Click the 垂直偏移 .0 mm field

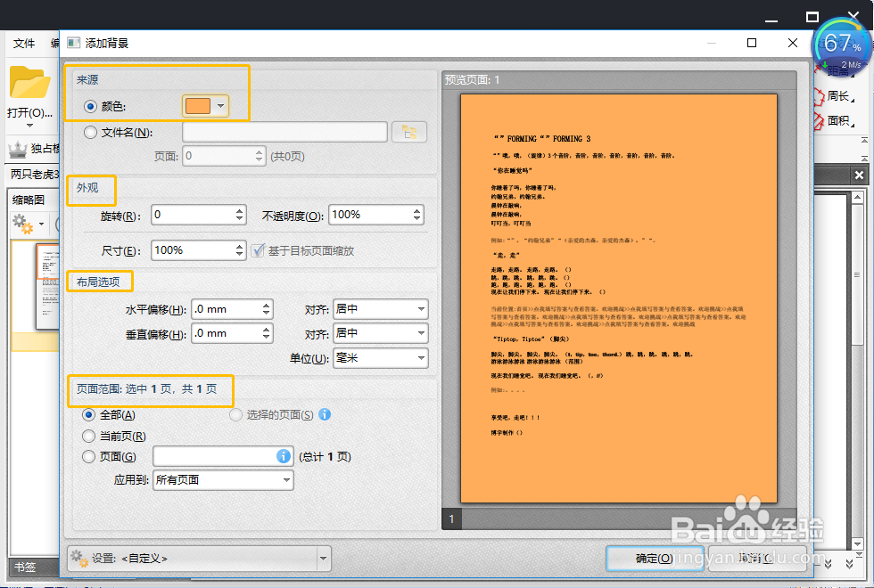point(226,333)
